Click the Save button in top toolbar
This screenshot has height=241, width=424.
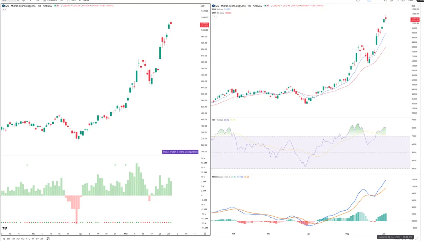369,1
